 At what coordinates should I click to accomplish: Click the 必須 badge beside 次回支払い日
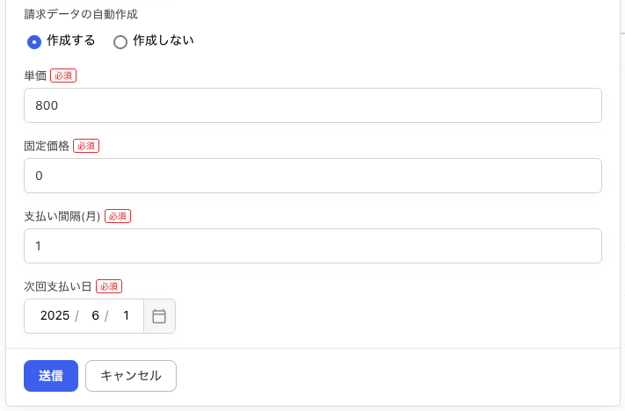(x=109, y=286)
